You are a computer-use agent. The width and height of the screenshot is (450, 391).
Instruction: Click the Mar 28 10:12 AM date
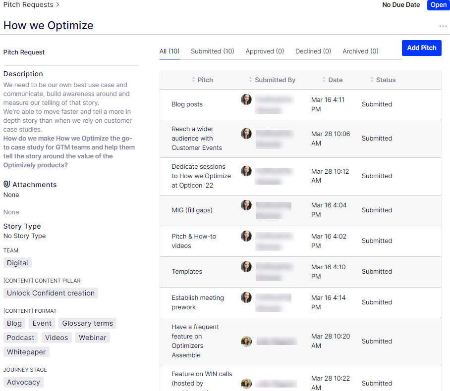coord(330,176)
